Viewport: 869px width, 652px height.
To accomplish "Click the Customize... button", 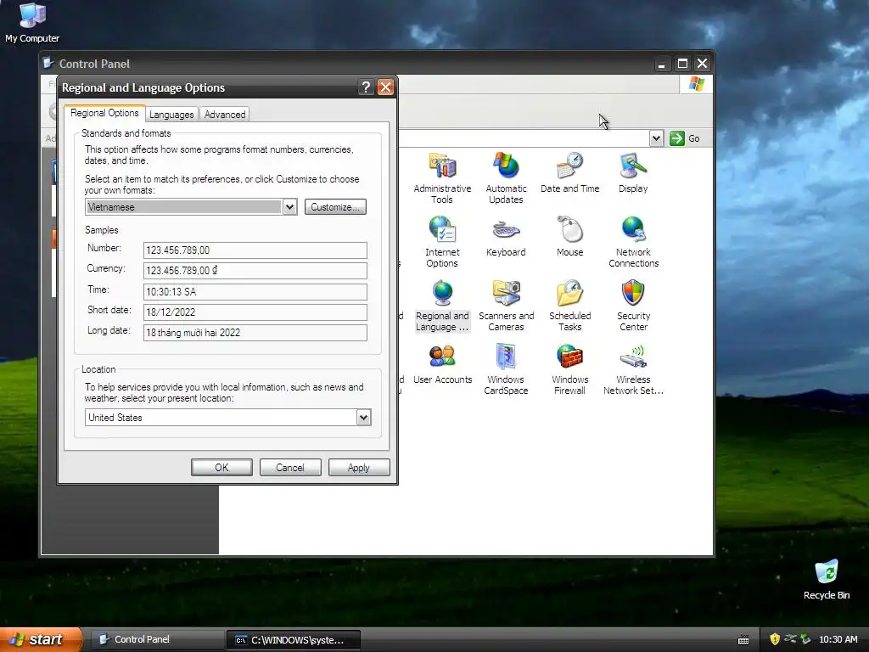I will [335, 207].
